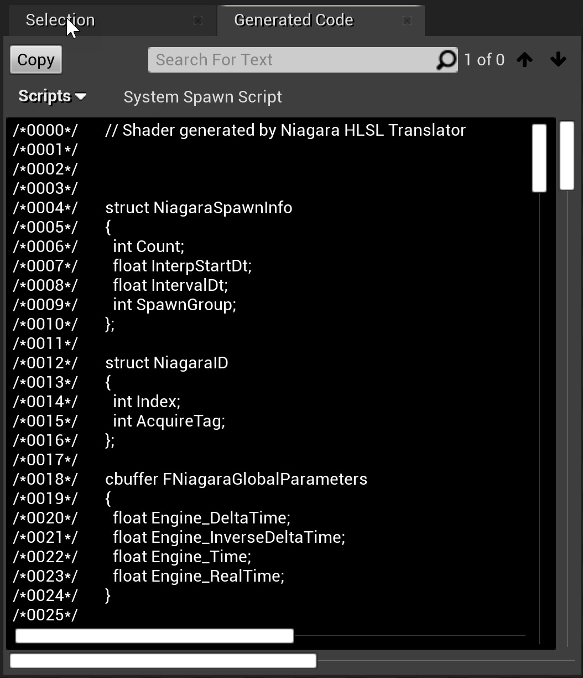Close the Selection tab

click(197, 20)
